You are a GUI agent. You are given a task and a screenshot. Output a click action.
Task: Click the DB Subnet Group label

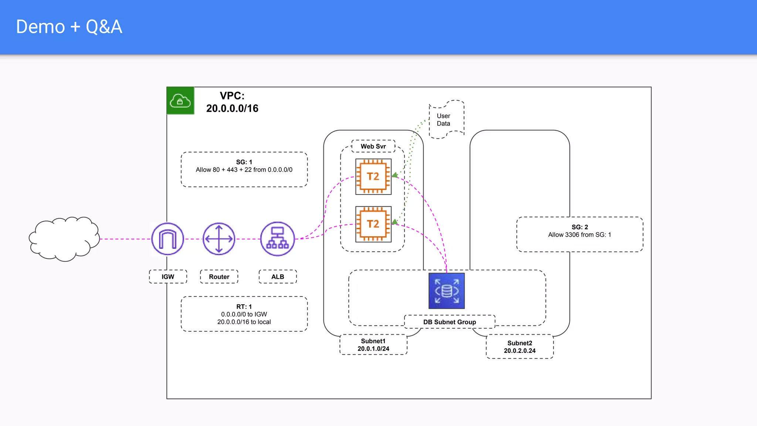(449, 322)
